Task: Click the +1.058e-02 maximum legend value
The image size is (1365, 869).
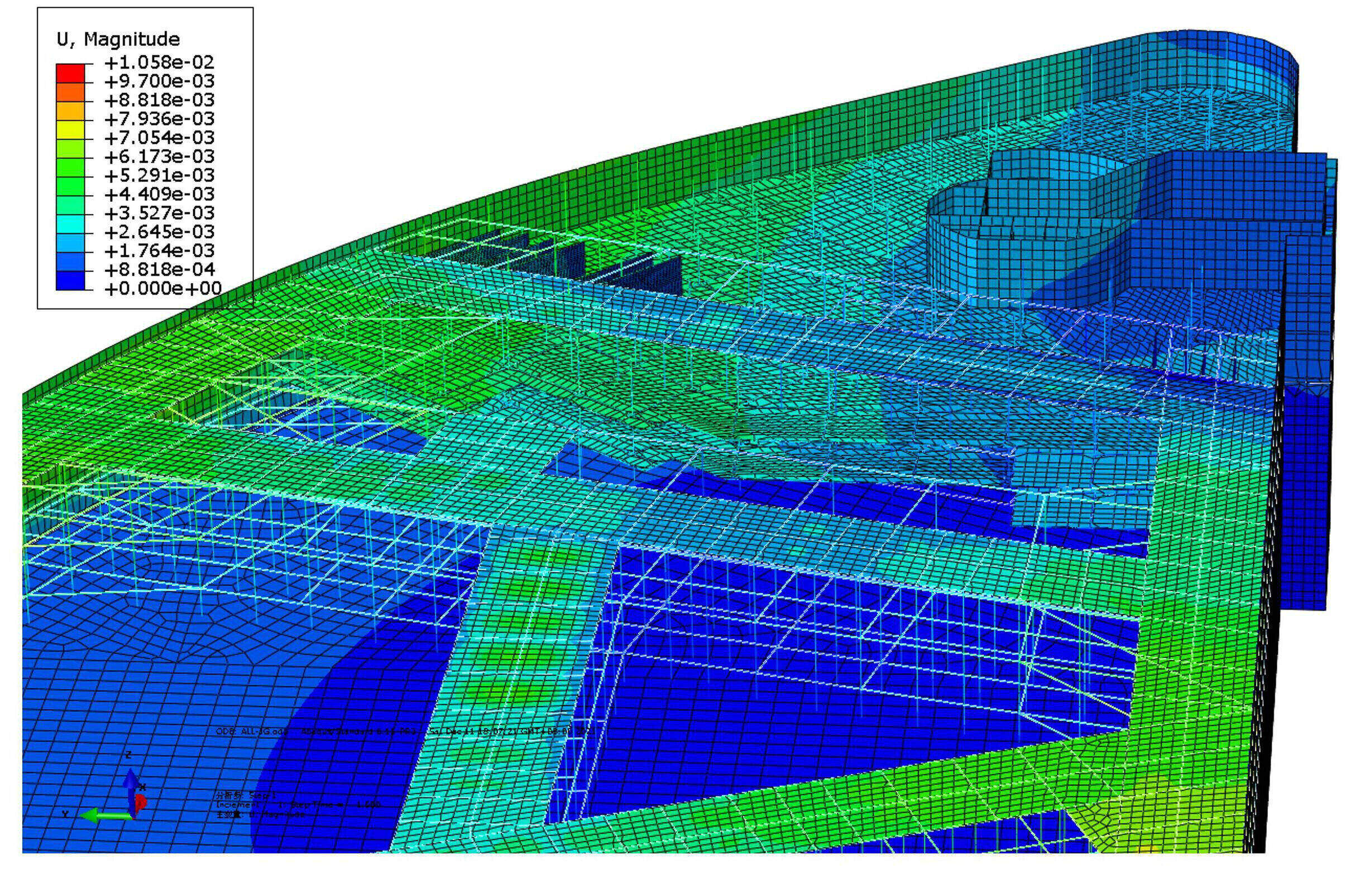Action: 159,62
